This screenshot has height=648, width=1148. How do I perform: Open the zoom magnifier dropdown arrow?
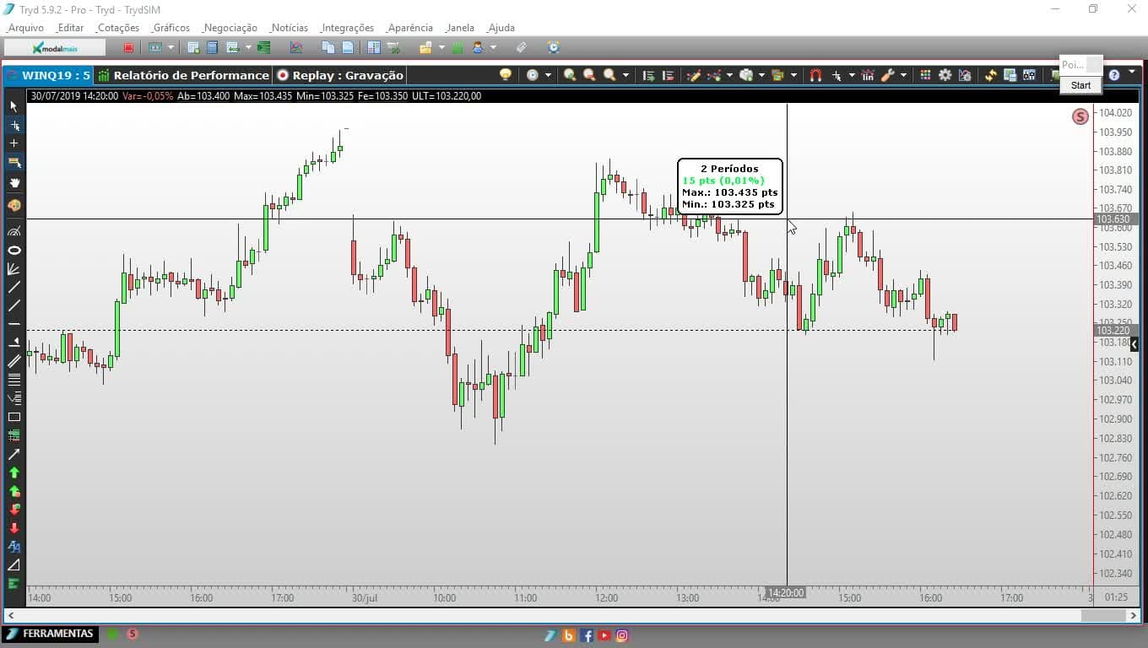pos(625,75)
